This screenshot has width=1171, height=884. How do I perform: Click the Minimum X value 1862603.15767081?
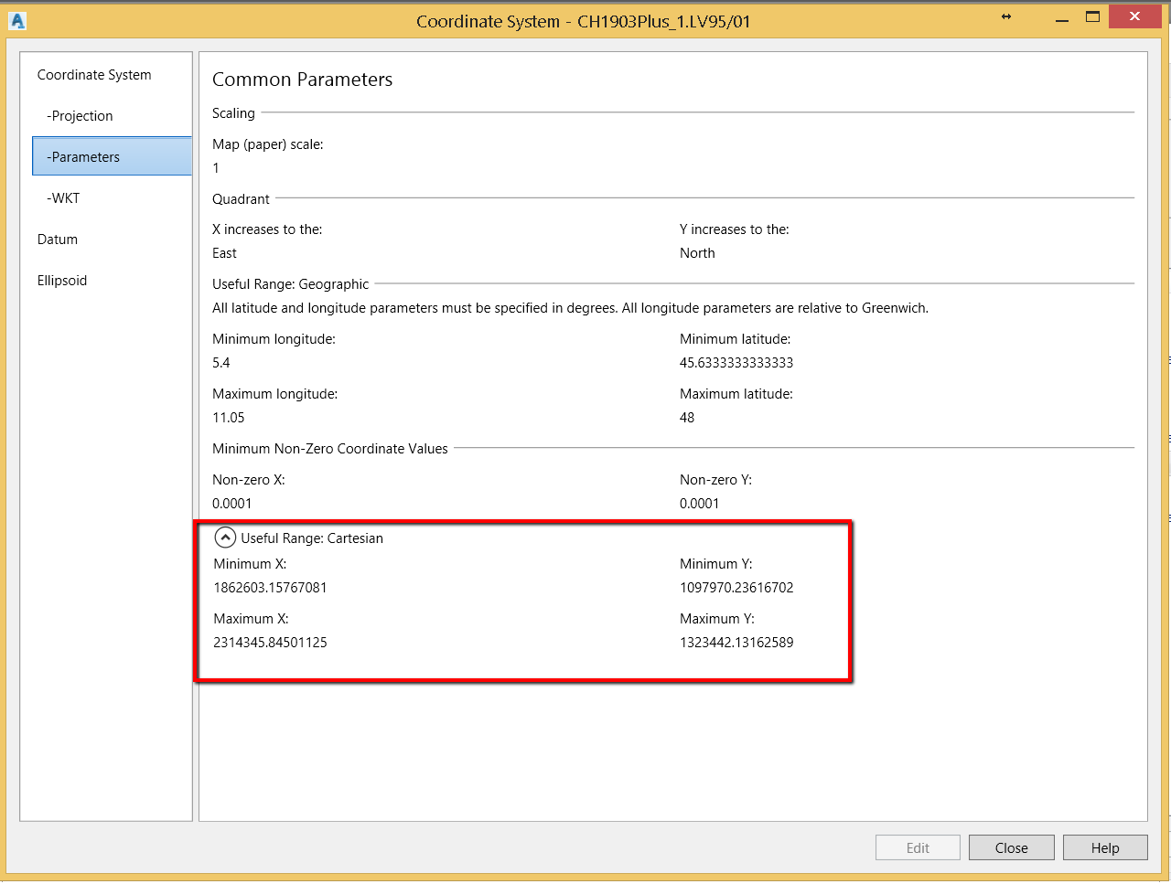[270, 588]
